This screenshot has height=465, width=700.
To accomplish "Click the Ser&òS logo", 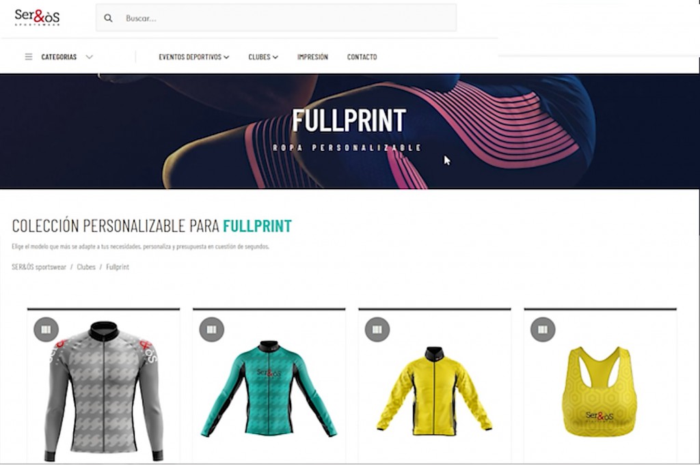I will tap(37, 17).
